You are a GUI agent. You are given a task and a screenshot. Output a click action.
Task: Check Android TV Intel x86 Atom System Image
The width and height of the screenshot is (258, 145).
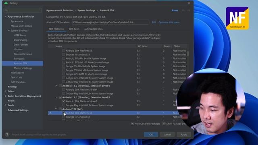(x=64, y=62)
